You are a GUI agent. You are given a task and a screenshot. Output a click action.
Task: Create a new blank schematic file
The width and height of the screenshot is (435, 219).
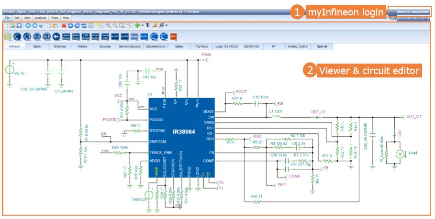pos(6,25)
